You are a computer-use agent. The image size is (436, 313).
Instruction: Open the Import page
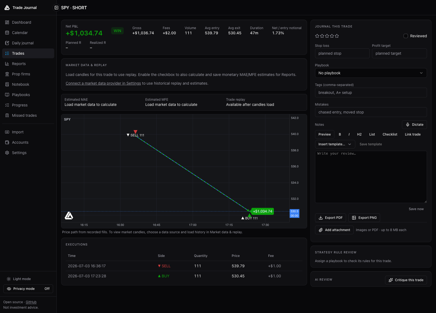pyautogui.click(x=28, y=132)
